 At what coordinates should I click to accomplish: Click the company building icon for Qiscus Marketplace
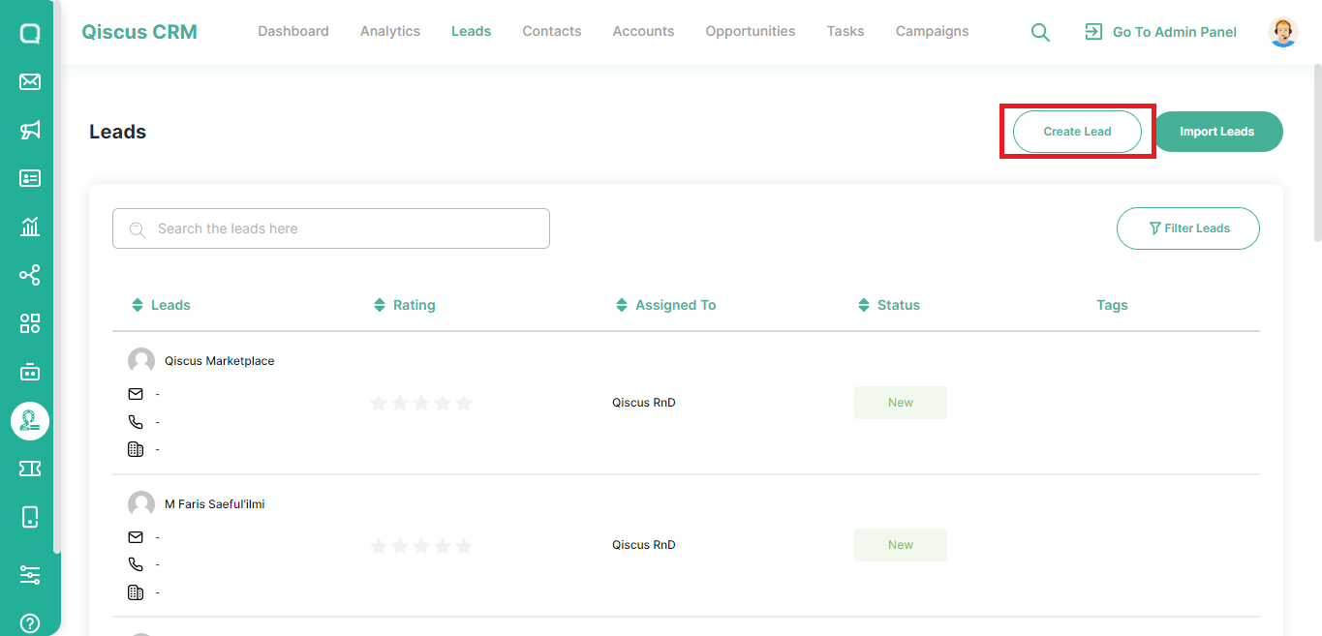point(136,449)
